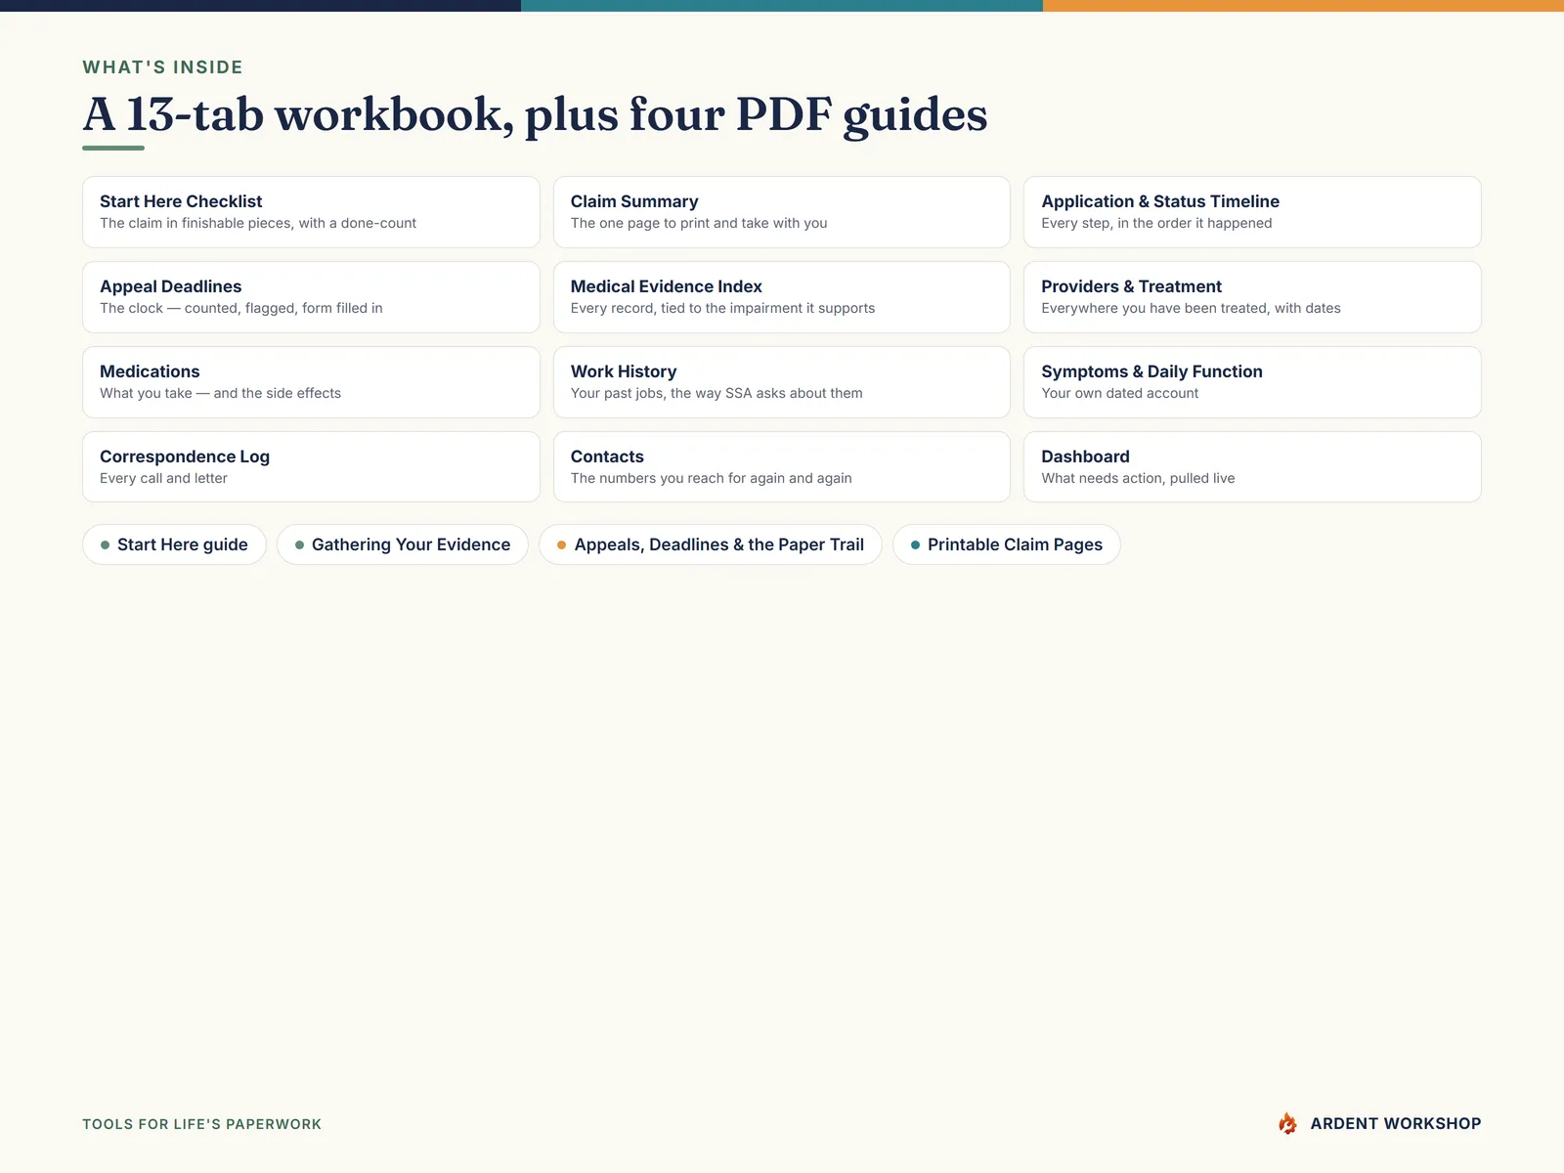The height and width of the screenshot is (1173, 1564).
Task: Click the Appeal Deadlines card
Action: point(311,297)
